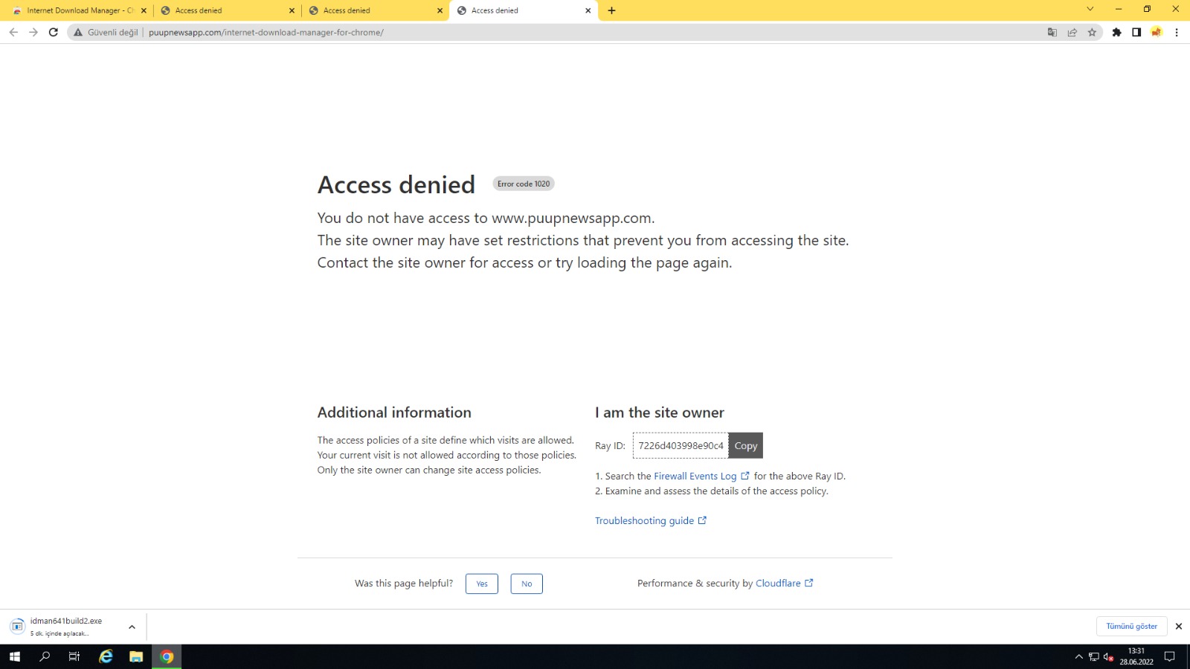Open the Extensions puzzle icon

[x=1116, y=32]
